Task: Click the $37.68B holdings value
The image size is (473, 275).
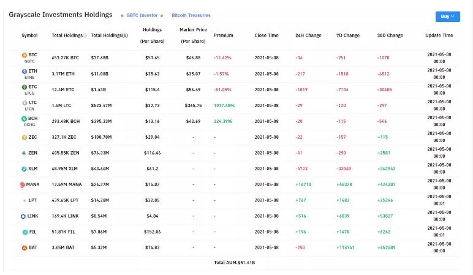Action: click(x=99, y=58)
